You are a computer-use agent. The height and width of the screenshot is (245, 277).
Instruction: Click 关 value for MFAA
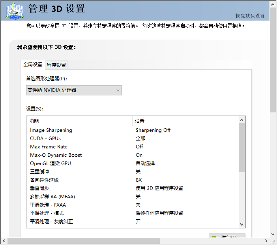pyautogui.click(x=138, y=197)
